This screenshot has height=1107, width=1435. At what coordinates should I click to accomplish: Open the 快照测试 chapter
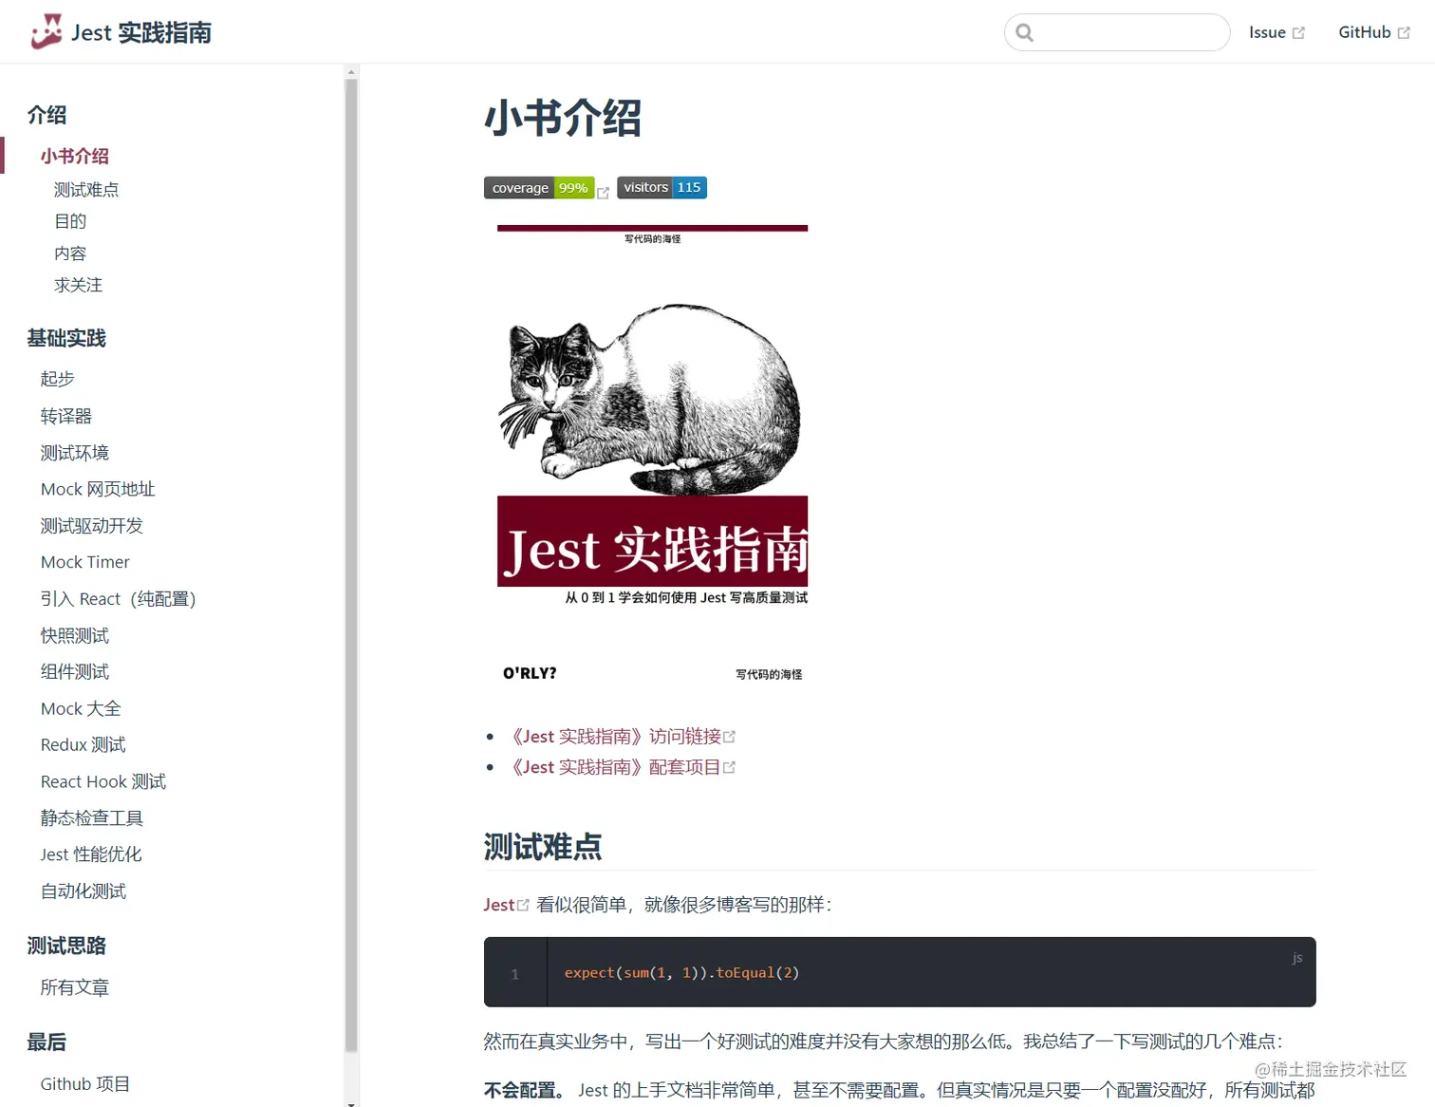pyautogui.click(x=75, y=635)
